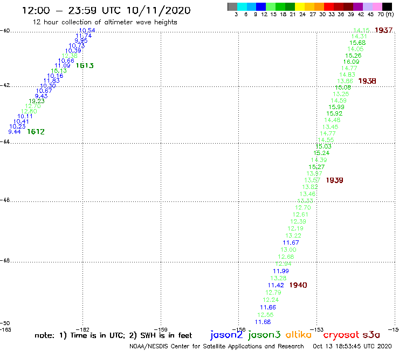
Task: Select the 1612 time marker
Action: pyautogui.click(x=36, y=132)
